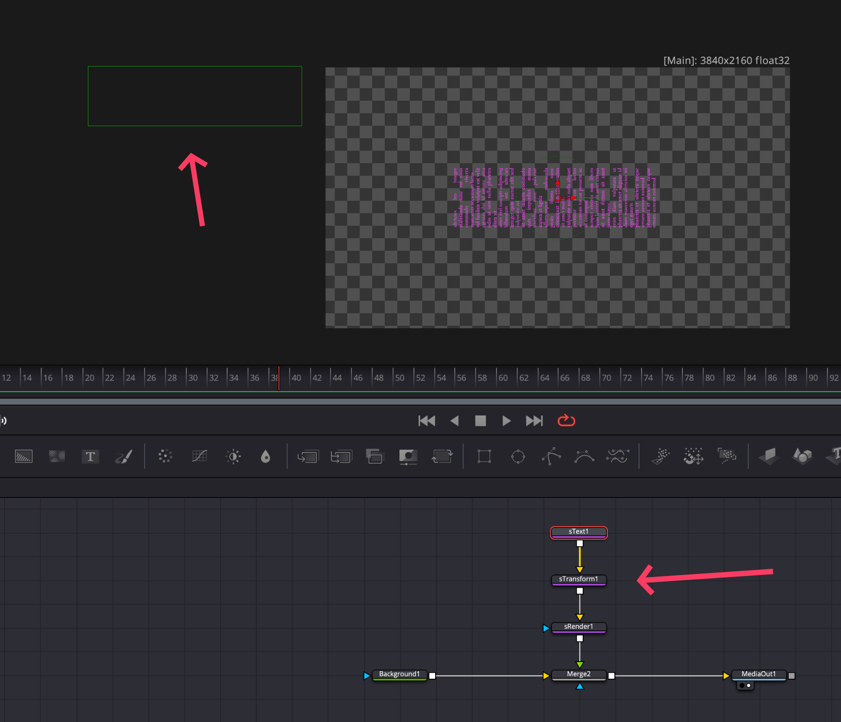
Task: Add a Channel Booleans node (stacked squares icon)
Action: tap(374, 456)
